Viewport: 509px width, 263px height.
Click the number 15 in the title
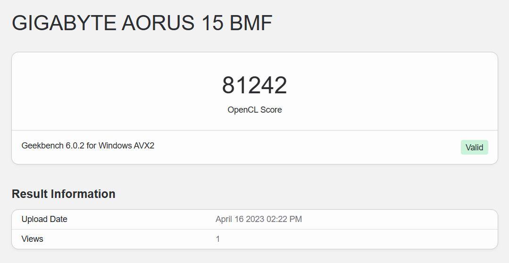coord(212,23)
